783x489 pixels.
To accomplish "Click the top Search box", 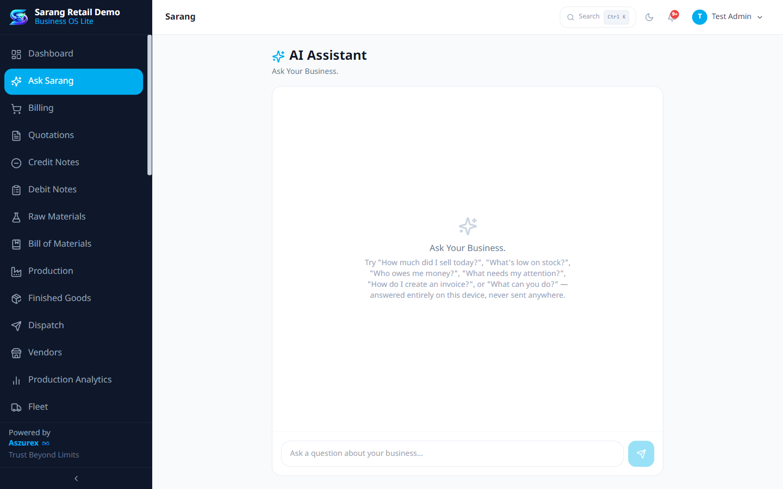I will [x=598, y=17].
